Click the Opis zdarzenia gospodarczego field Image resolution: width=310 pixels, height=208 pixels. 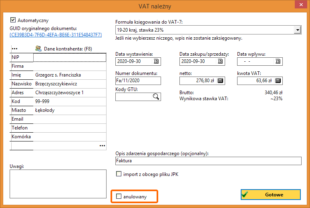click(208, 161)
